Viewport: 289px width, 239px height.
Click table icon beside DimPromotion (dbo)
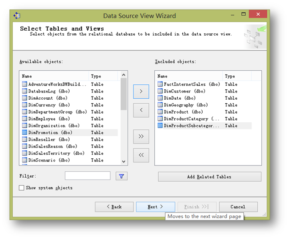[x=24, y=132]
